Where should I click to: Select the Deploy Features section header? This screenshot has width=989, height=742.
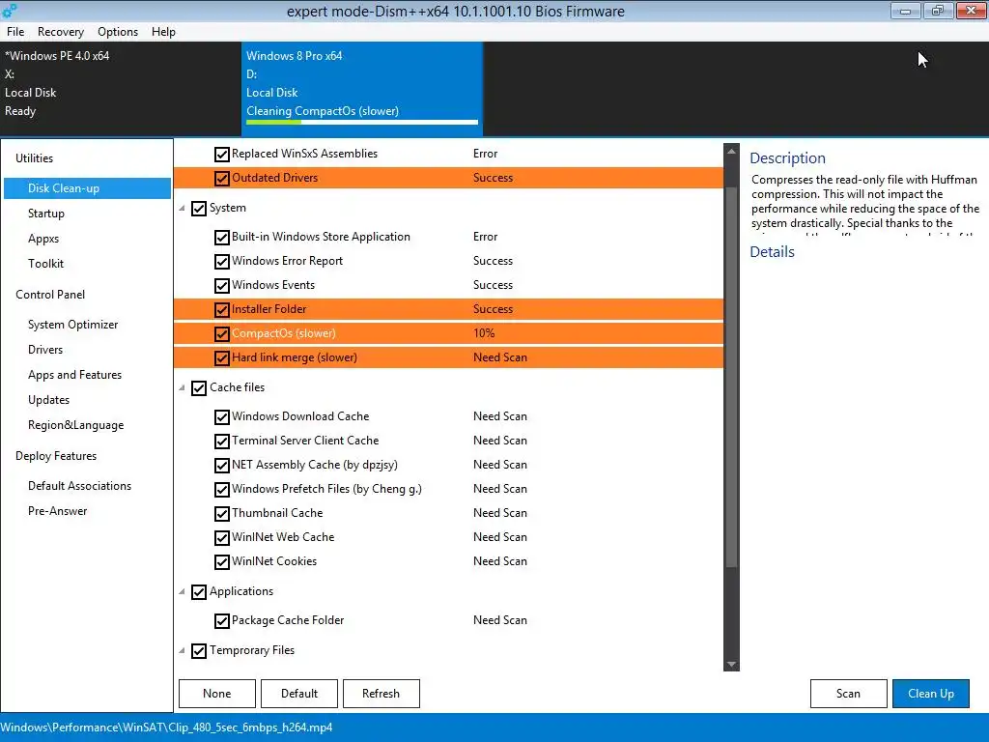[x=55, y=456]
